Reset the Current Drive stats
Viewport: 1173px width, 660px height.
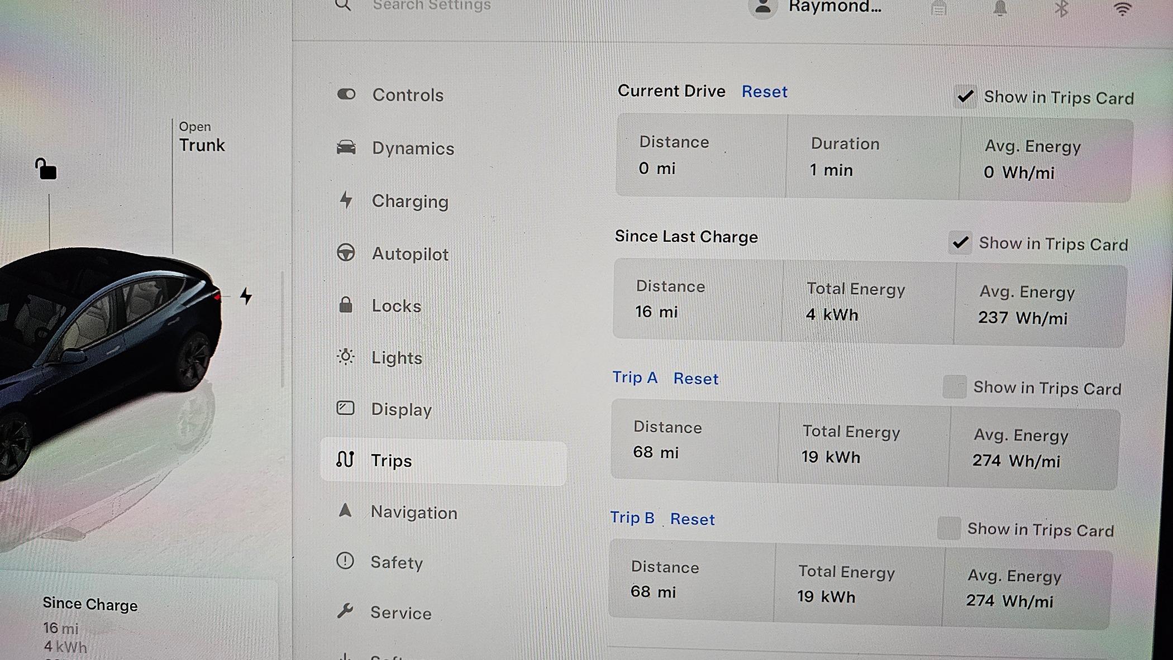764,92
